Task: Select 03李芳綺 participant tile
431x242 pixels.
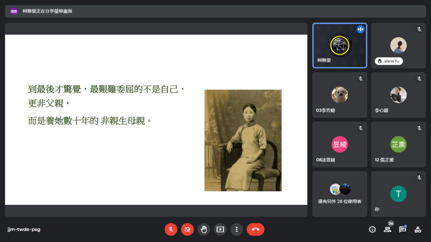Action: [x=340, y=95]
